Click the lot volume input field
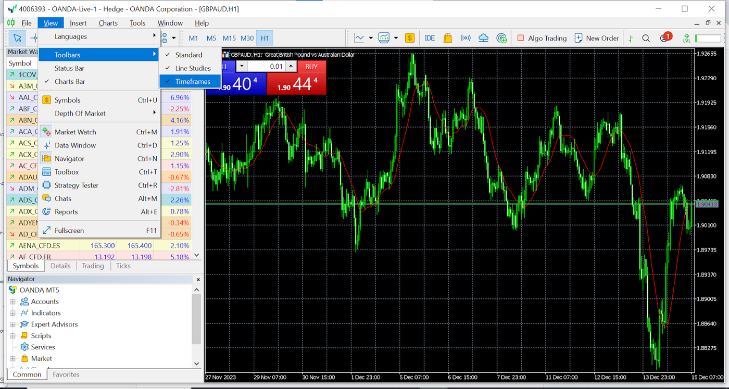The width and height of the screenshot is (729, 389). [x=266, y=67]
